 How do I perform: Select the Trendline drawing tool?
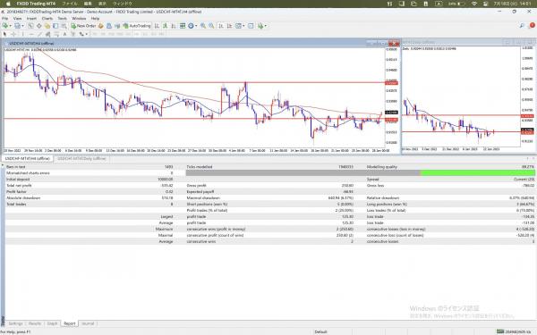point(39,34)
